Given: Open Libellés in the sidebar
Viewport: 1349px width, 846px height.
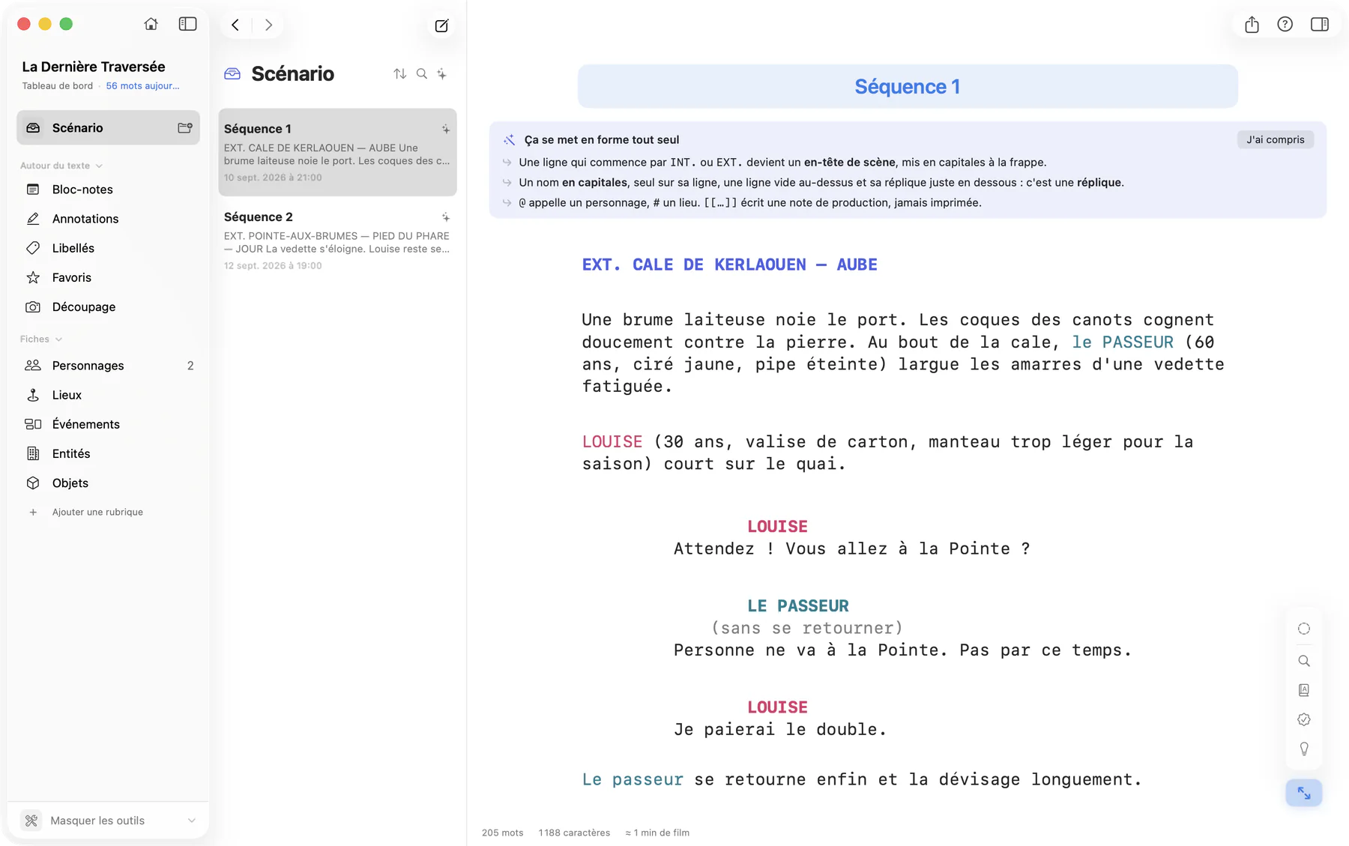Looking at the screenshot, I should (x=108, y=248).
